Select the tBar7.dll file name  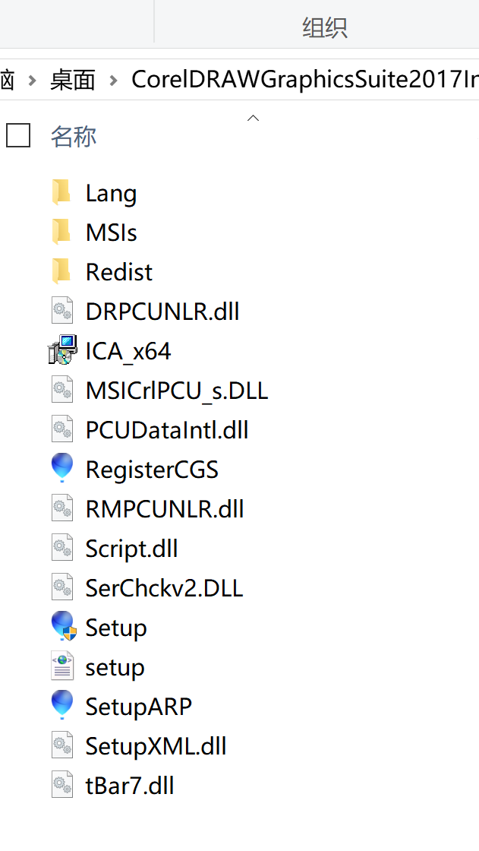[130, 786]
